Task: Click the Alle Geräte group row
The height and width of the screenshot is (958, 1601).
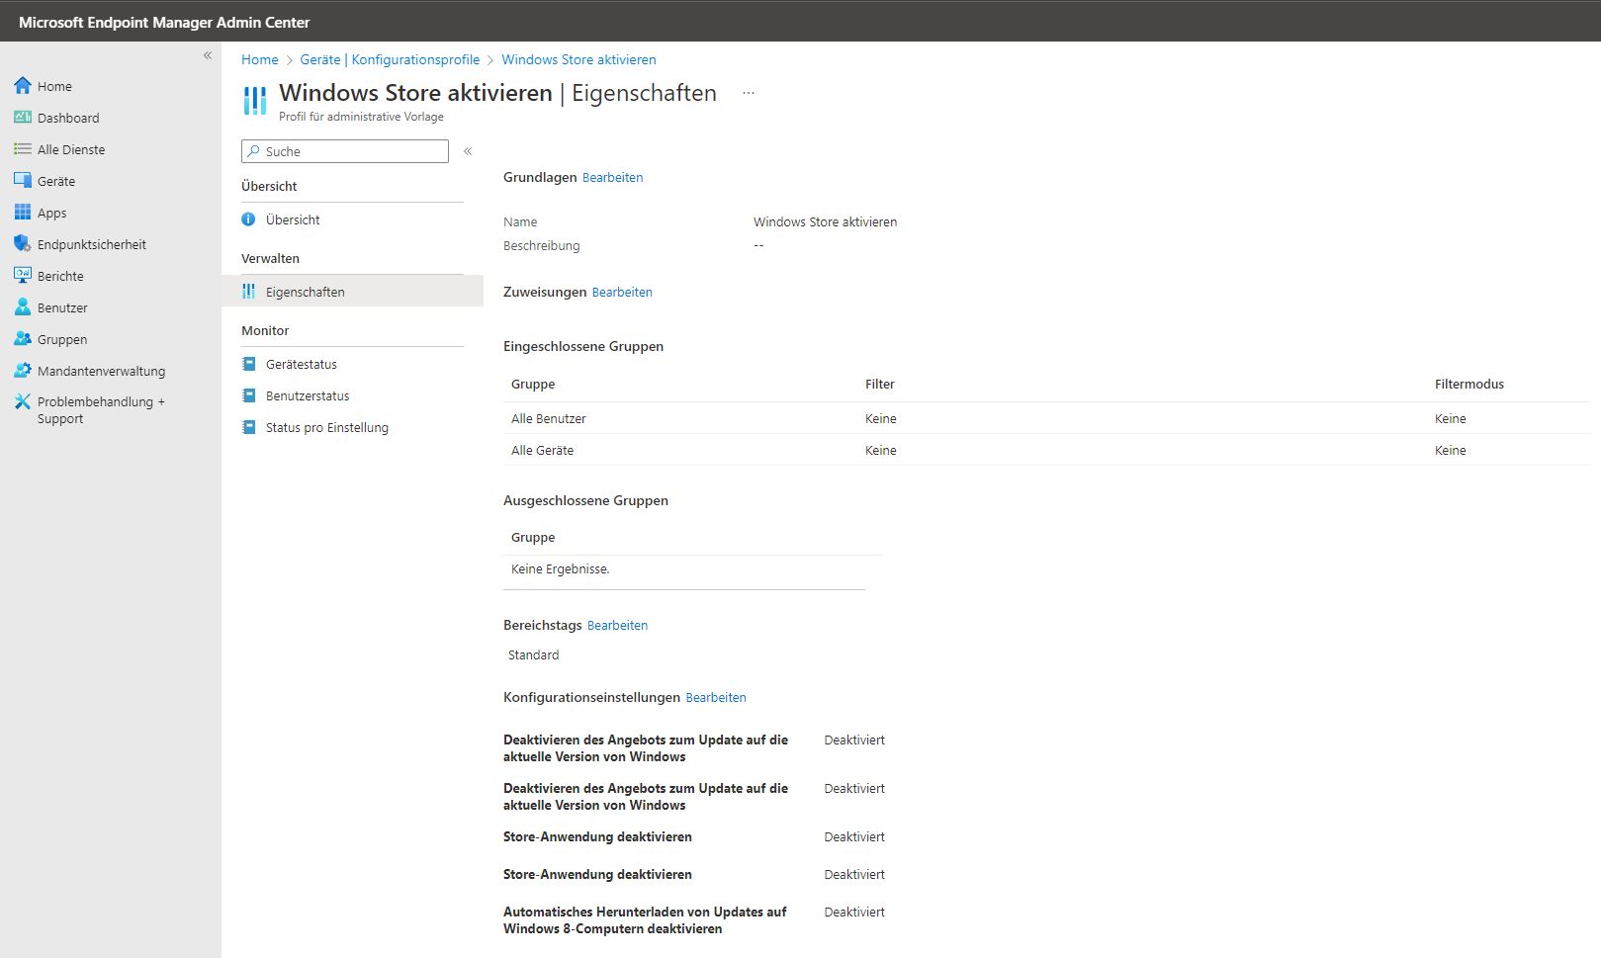Action: tap(1047, 450)
